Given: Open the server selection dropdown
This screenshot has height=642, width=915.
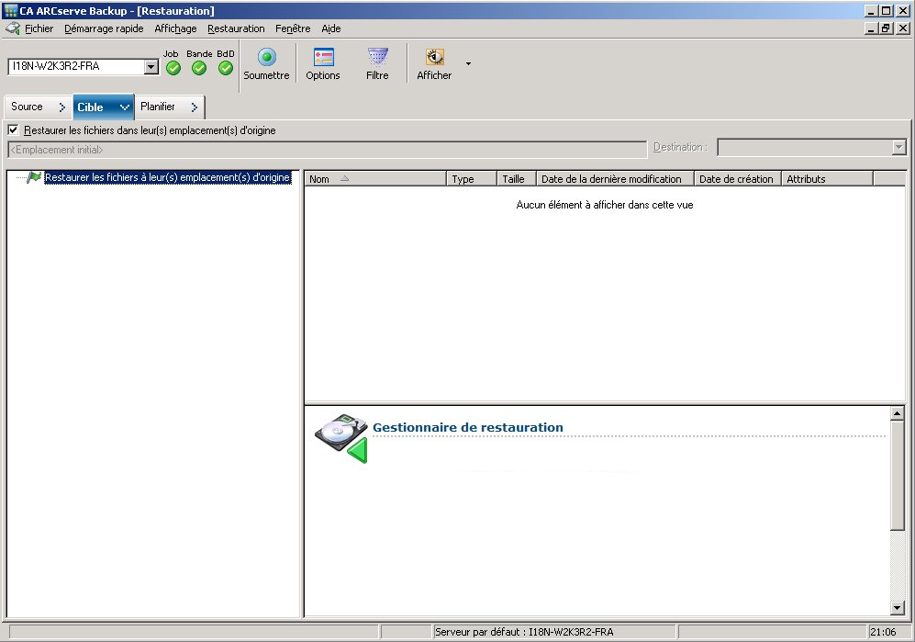Looking at the screenshot, I should 151,66.
